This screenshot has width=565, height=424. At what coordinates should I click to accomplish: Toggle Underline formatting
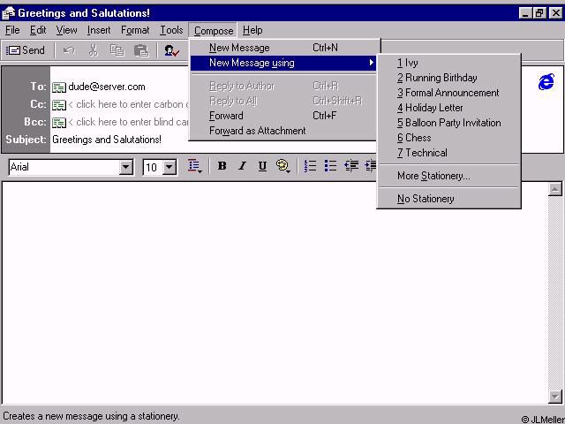262,166
